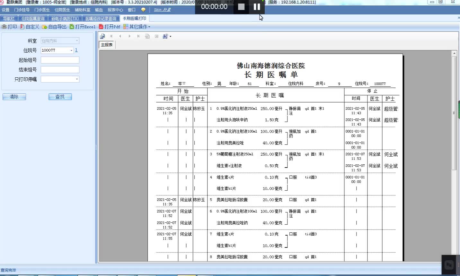Click order row 0.9%氯化钠注射液250ml

(x=237, y=109)
